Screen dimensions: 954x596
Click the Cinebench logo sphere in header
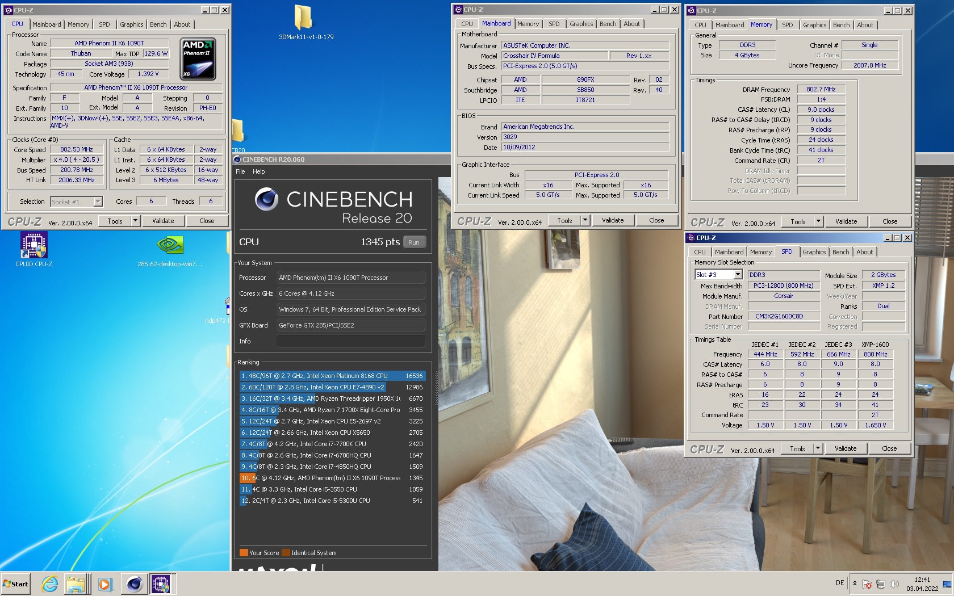[x=266, y=199]
